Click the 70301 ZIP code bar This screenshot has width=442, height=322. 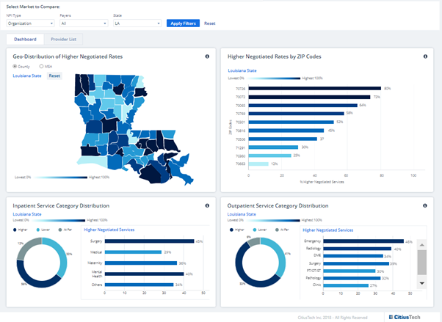tap(291, 122)
